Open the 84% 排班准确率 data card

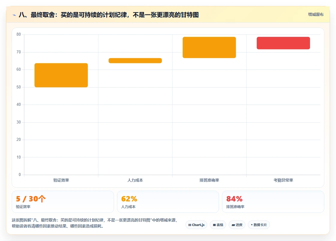click(273, 202)
